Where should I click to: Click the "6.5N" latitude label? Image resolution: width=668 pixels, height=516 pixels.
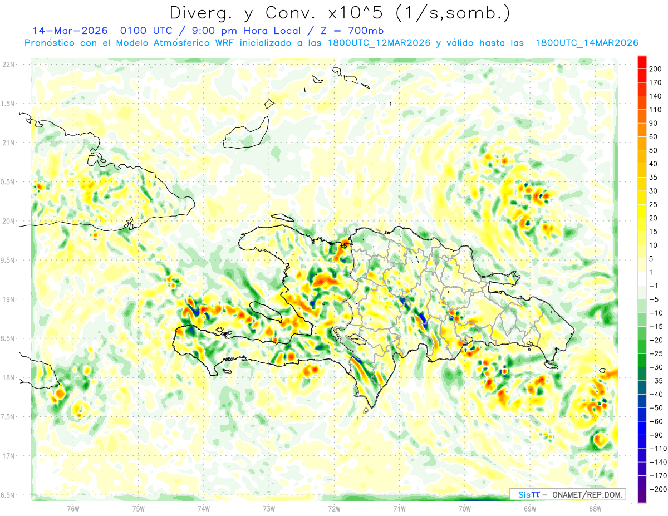tap(8, 495)
